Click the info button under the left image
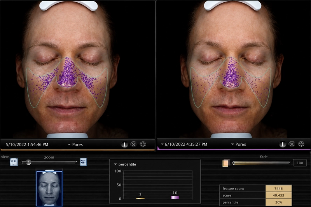Viewport: 311px width, 207px height. [124, 144]
